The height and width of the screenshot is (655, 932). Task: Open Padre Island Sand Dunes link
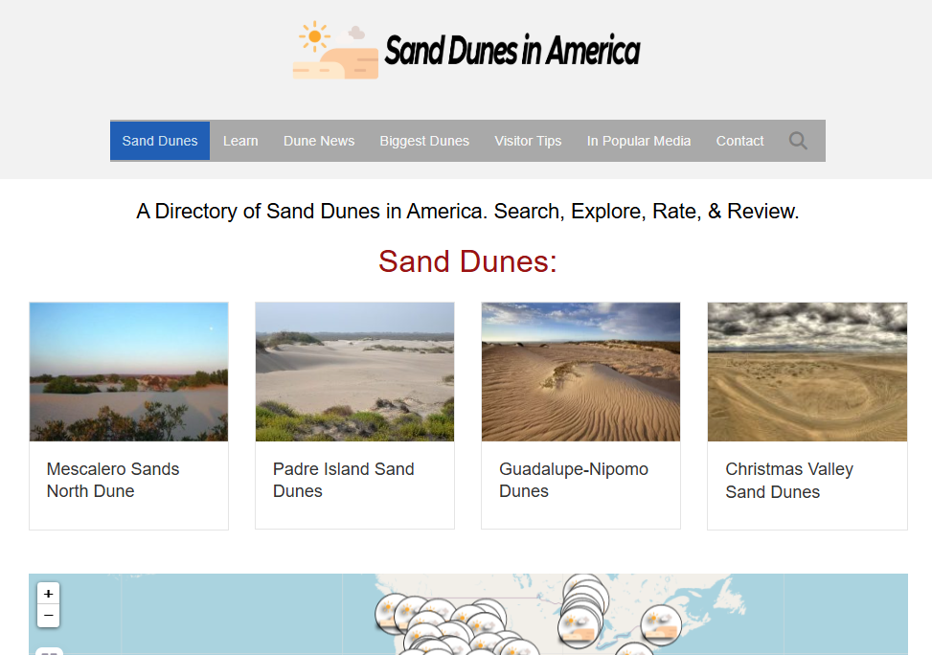coord(344,481)
